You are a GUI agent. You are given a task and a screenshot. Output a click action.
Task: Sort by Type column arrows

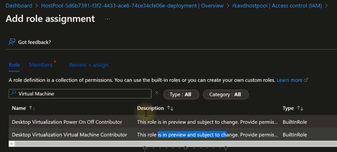coord(300,108)
